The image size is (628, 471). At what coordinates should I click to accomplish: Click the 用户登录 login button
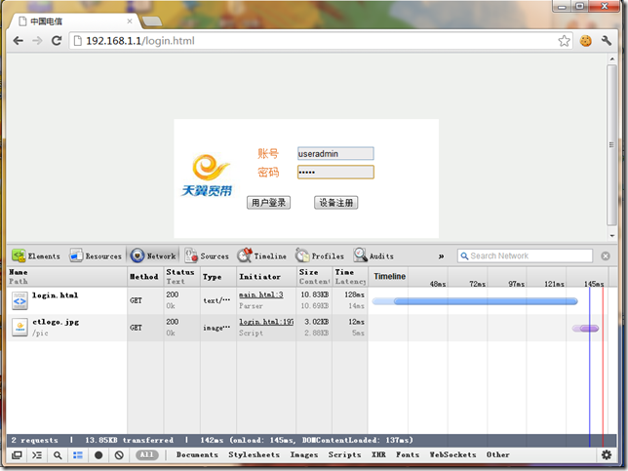(268, 203)
